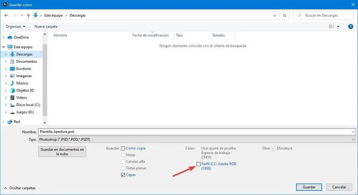
Task: Expand the OneDrive tree node
Action: pos(4,37)
